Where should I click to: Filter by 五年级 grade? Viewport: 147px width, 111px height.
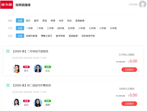point(71,28)
